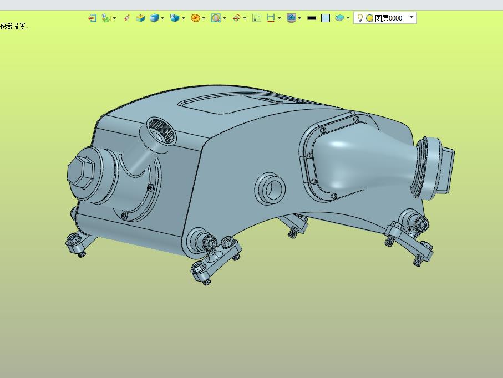Click the exit arrow icon in toolbar
Viewport: 503px width, 378px height.
point(93,18)
